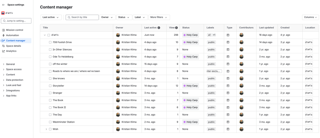This screenshot has width=320, height=138.
Task: Click the Jump to setting search box
Action: click(16, 21)
